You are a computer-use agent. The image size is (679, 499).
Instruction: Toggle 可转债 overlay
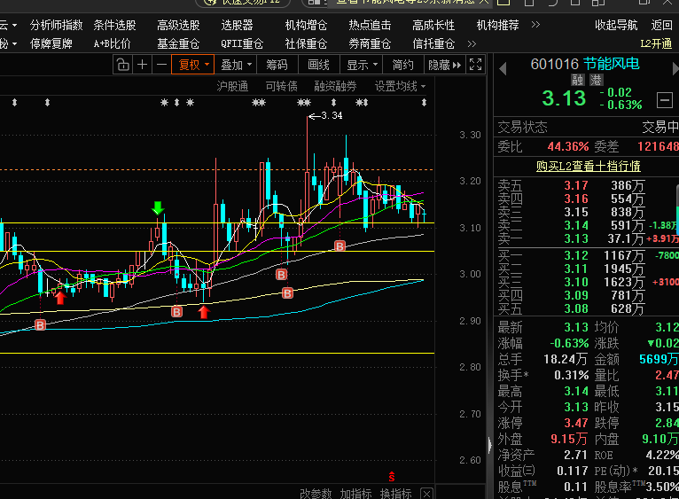click(282, 86)
